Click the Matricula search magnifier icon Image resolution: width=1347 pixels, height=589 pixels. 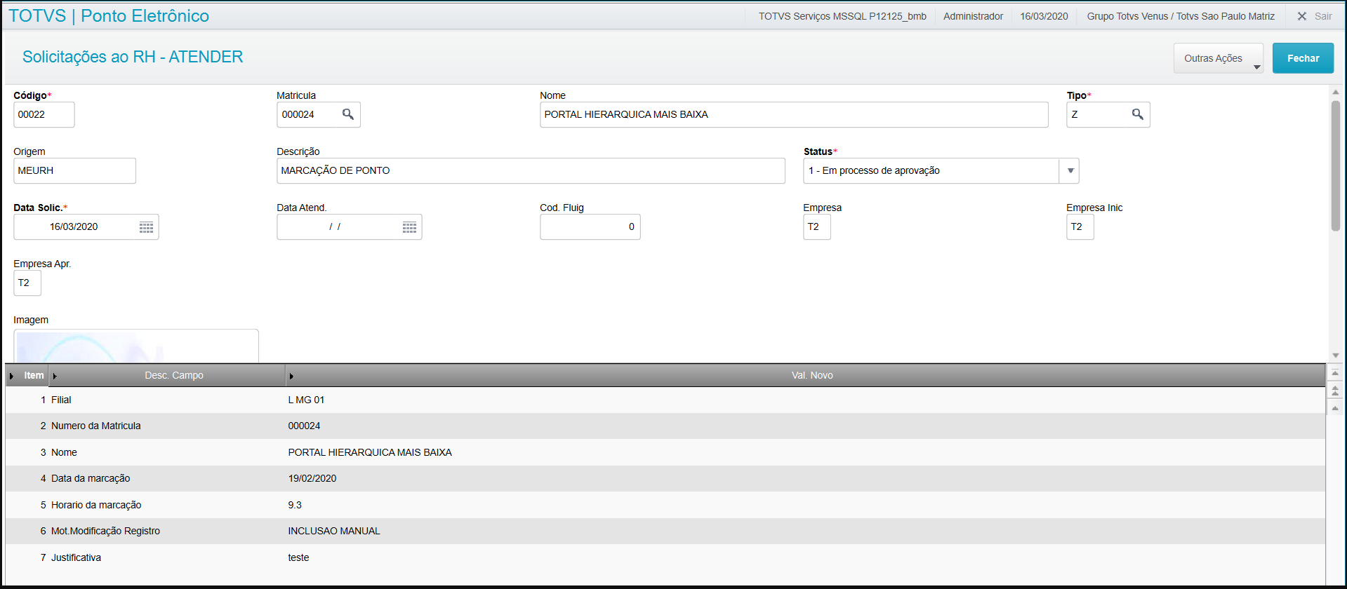pos(347,114)
